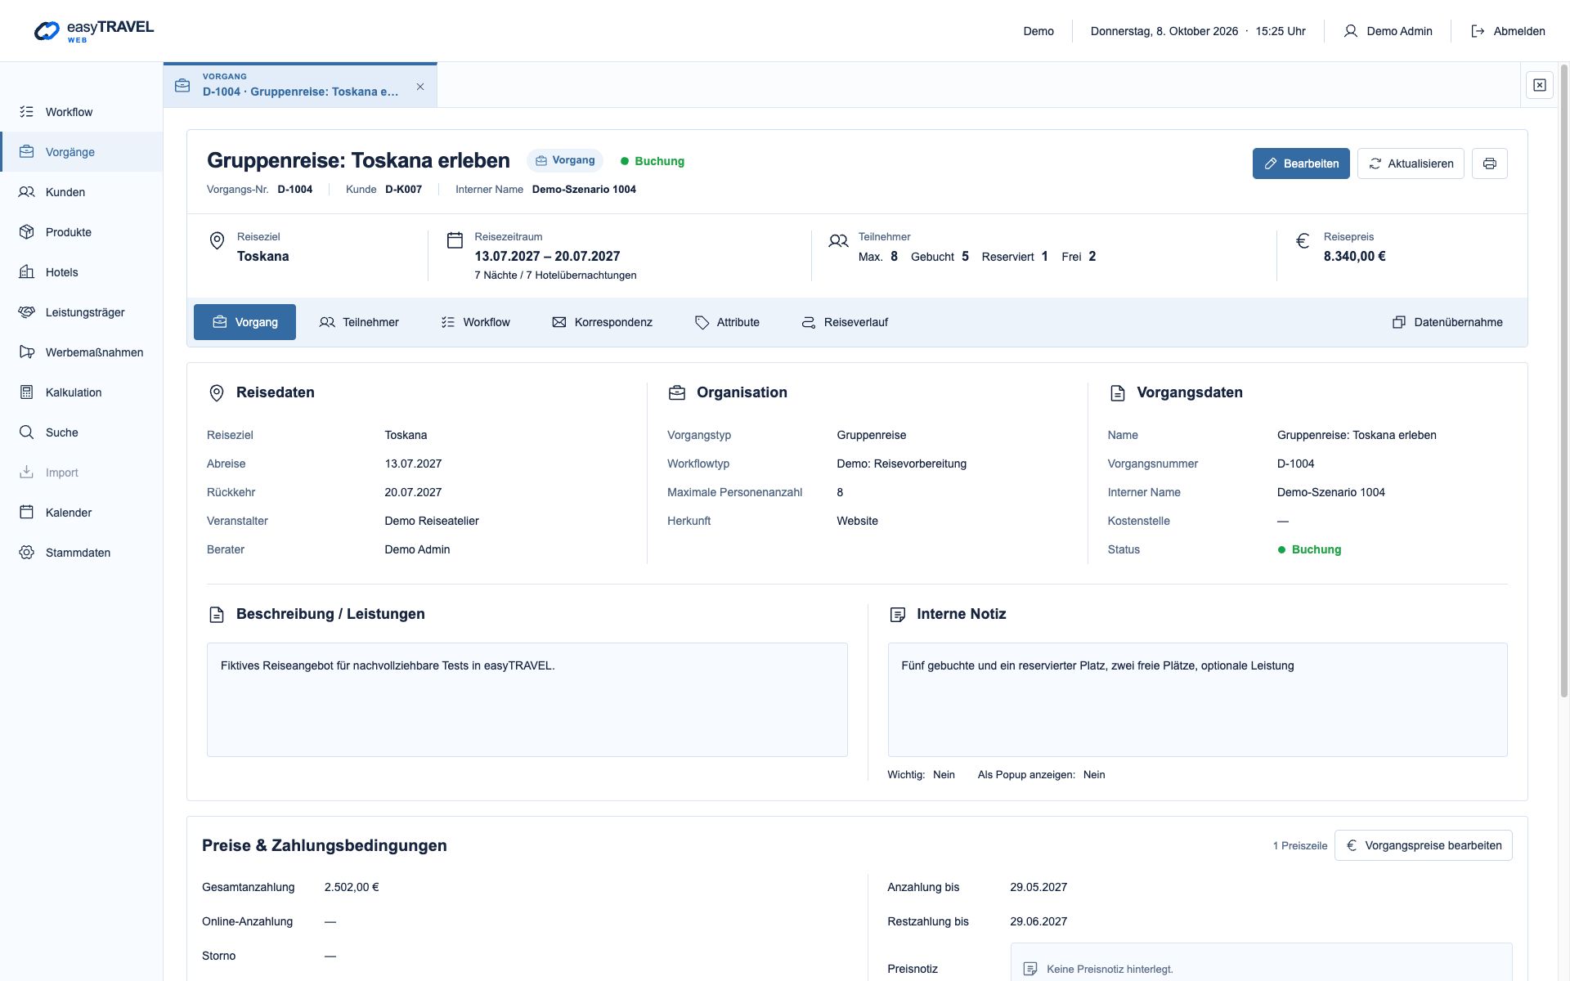Click the 1 Preiszeile label
The image size is (1570, 981).
1300,846
